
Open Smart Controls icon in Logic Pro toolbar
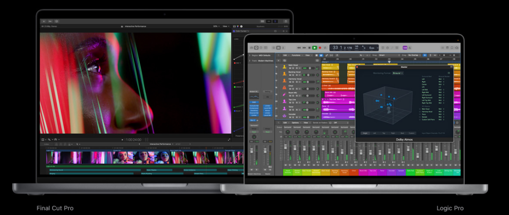[x=274, y=48]
